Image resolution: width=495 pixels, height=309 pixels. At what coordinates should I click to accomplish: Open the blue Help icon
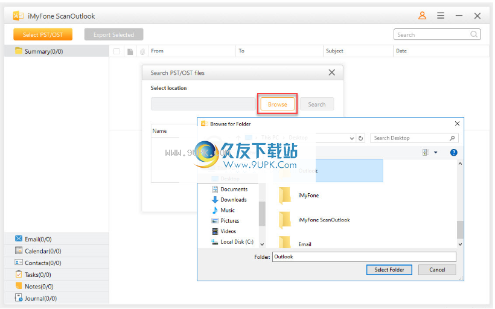[x=453, y=153]
